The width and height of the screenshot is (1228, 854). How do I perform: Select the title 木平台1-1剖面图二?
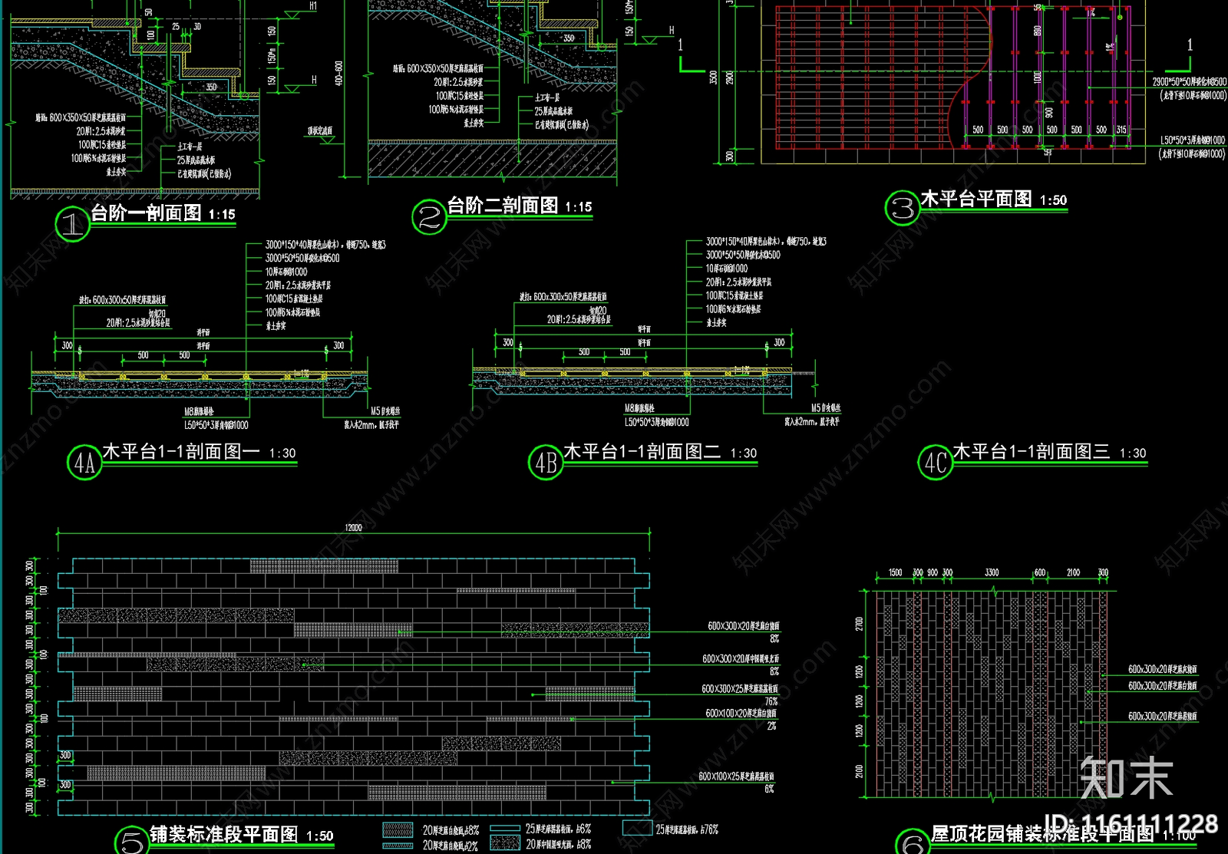pyautogui.click(x=642, y=452)
